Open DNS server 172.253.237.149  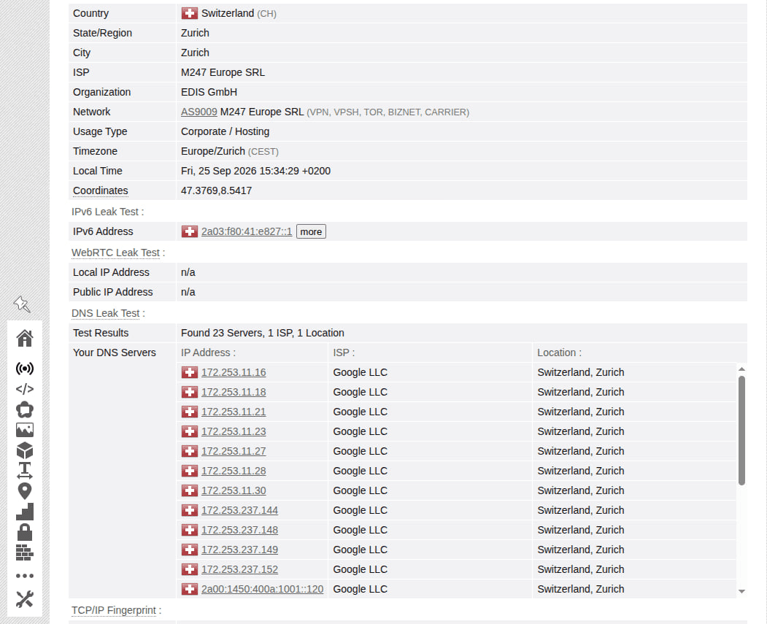tap(239, 550)
